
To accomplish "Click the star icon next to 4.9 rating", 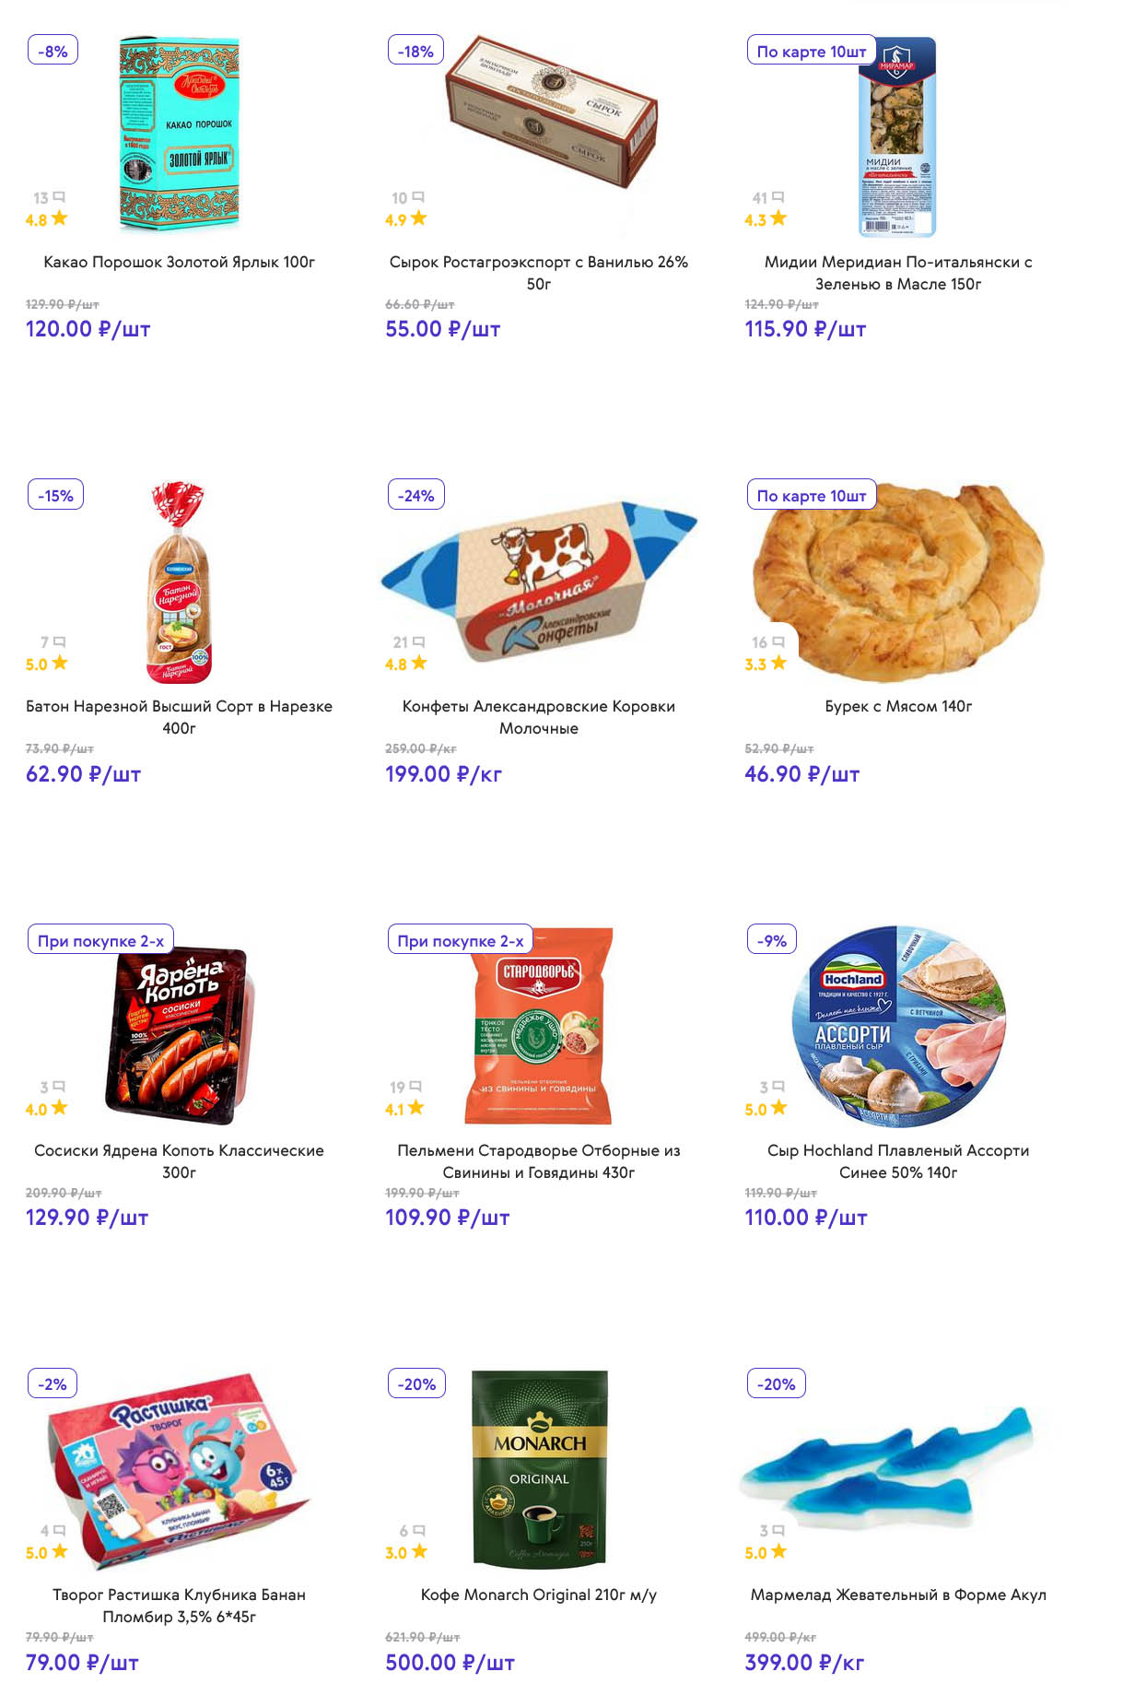I will tap(419, 218).
